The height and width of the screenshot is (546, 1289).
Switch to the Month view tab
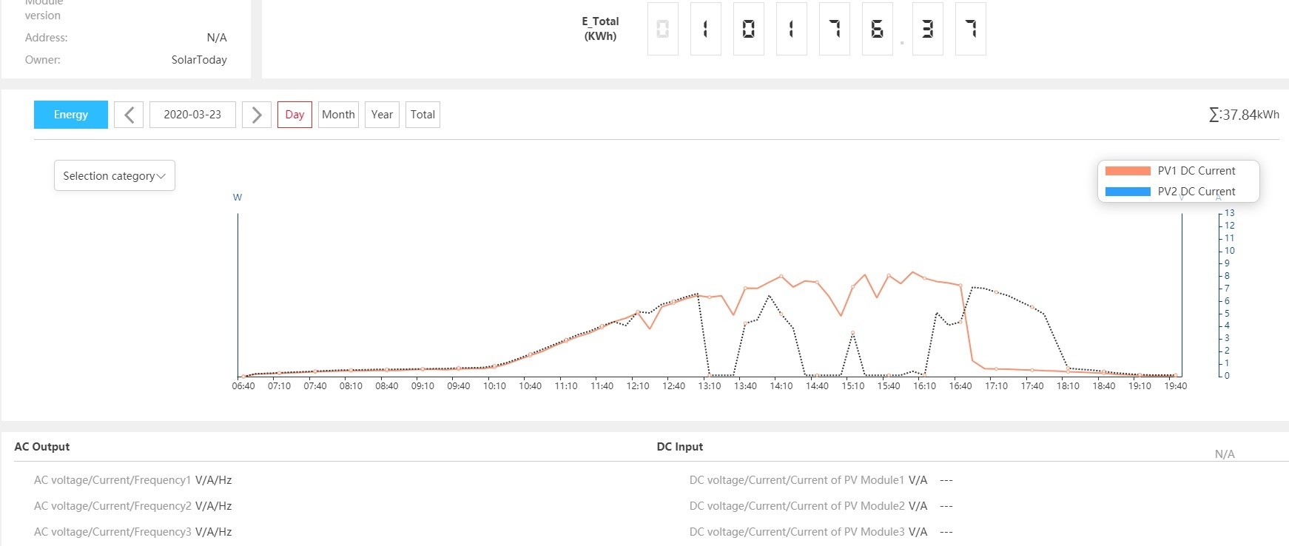click(338, 115)
